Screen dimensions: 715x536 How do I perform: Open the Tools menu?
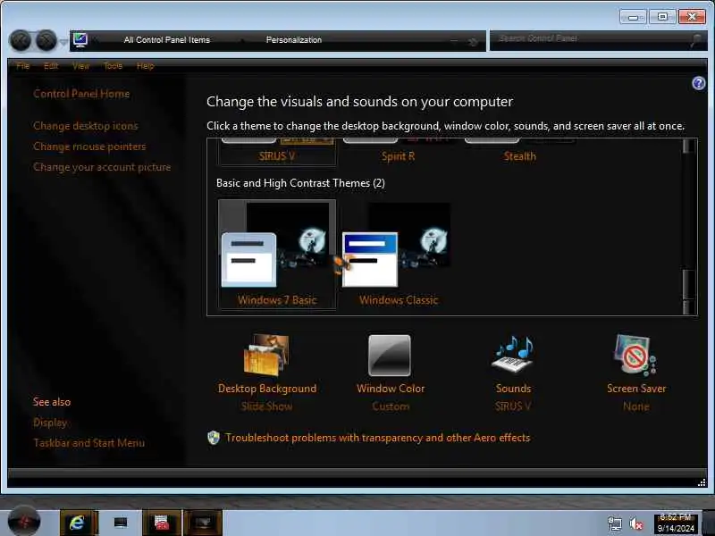pos(113,66)
